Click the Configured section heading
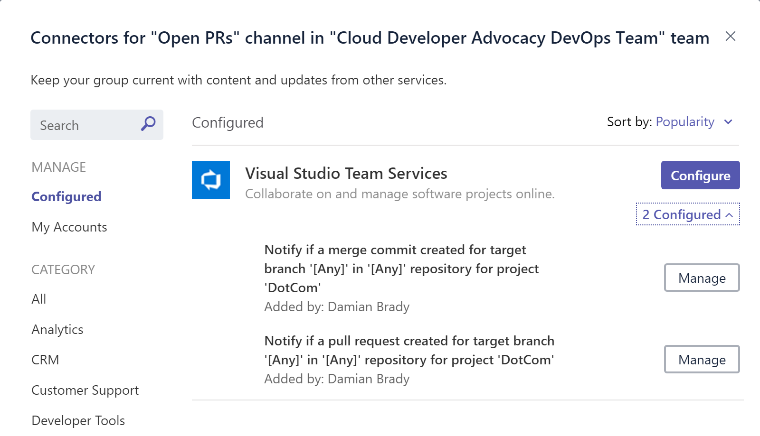This screenshot has width=760, height=436. click(x=228, y=122)
